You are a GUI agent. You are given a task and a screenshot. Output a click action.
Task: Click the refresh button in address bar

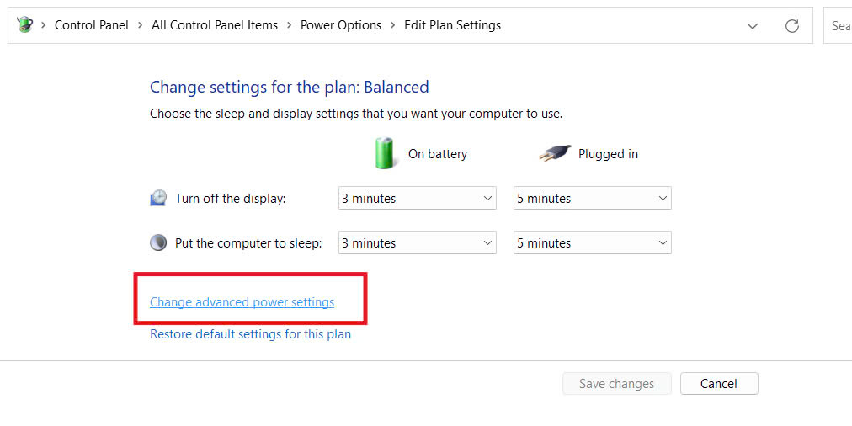click(x=791, y=26)
